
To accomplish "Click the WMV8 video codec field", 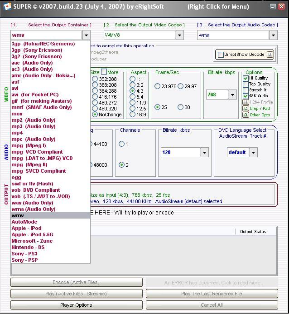I will pos(140,35).
